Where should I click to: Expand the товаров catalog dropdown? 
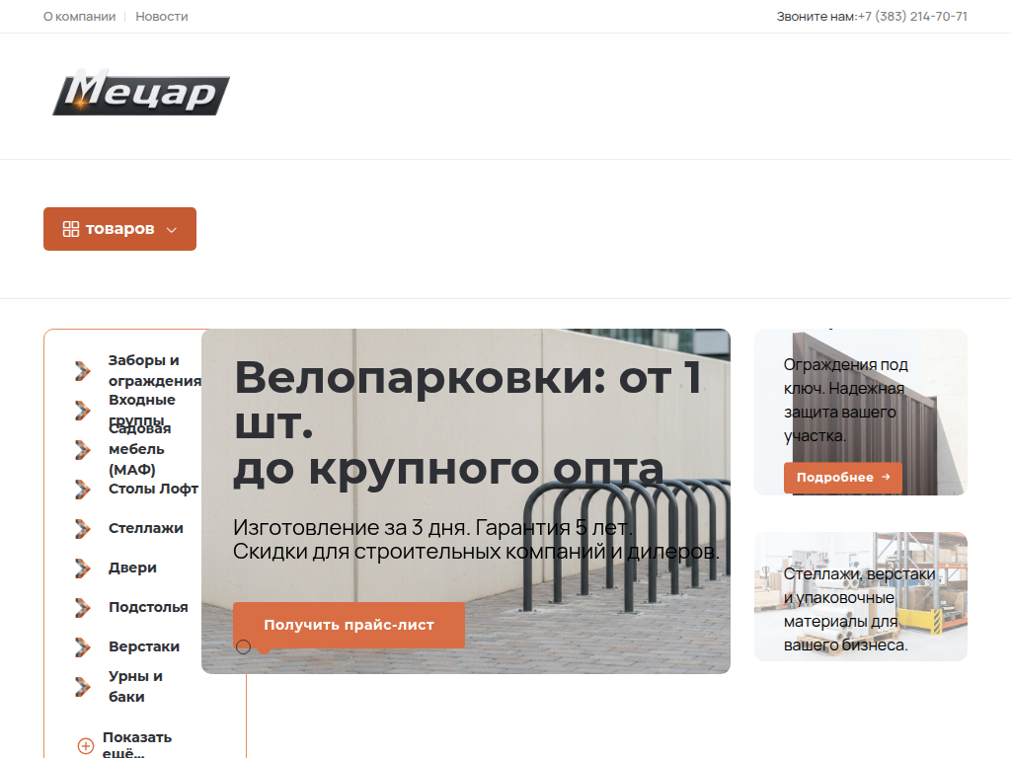coord(119,228)
